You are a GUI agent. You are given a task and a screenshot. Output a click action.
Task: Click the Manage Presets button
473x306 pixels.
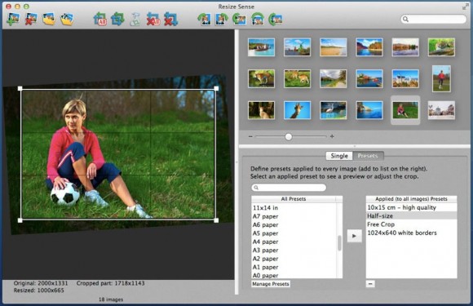pyautogui.click(x=271, y=284)
